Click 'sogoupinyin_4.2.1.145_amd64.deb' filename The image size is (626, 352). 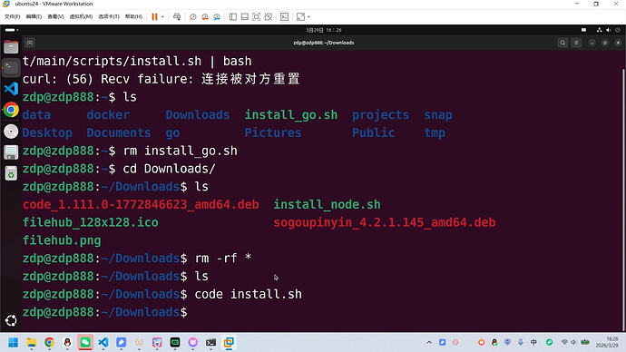tap(385, 222)
